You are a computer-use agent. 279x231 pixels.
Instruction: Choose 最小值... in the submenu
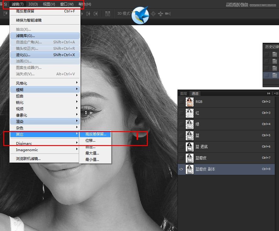95,160
